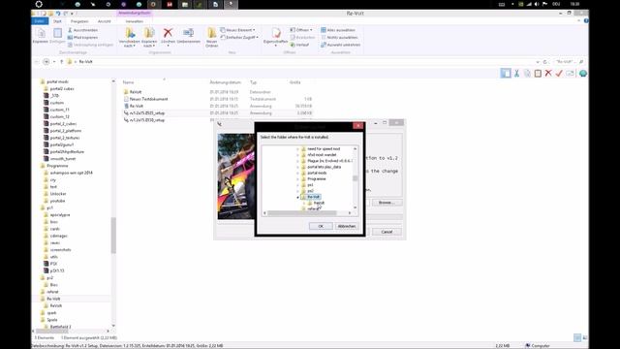Click the paste clipboard icon in the extra toolbar

tap(538, 74)
